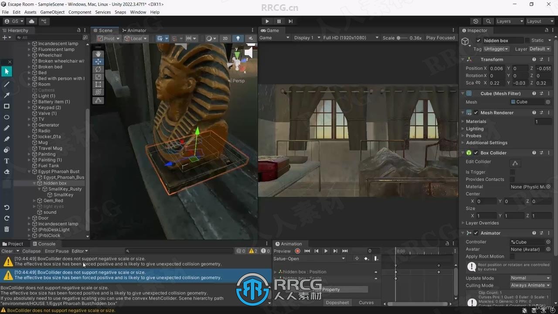Click the global search magnifier icon
558x314 pixels.
pyautogui.click(x=488, y=21)
